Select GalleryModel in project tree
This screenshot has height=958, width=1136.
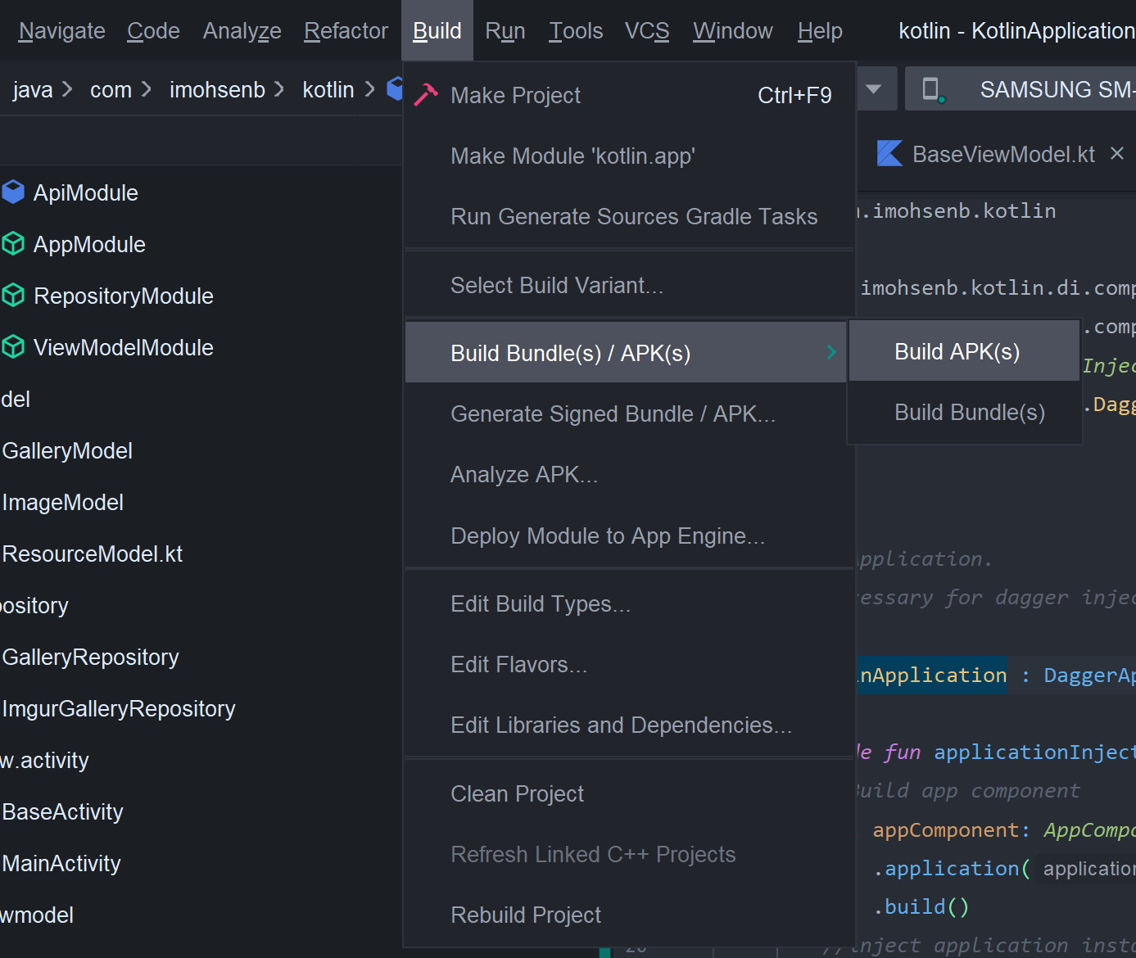[67, 450]
